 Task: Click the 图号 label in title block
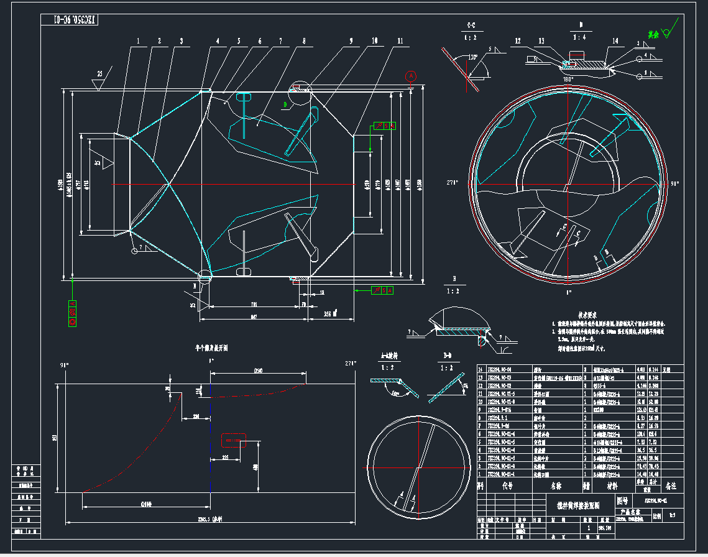[622, 500]
